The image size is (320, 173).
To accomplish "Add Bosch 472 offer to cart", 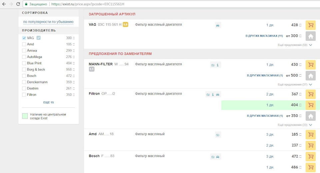I will pyautogui.click(x=311, y=156).
